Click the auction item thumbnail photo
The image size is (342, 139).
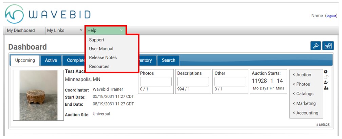coord(38,95)
